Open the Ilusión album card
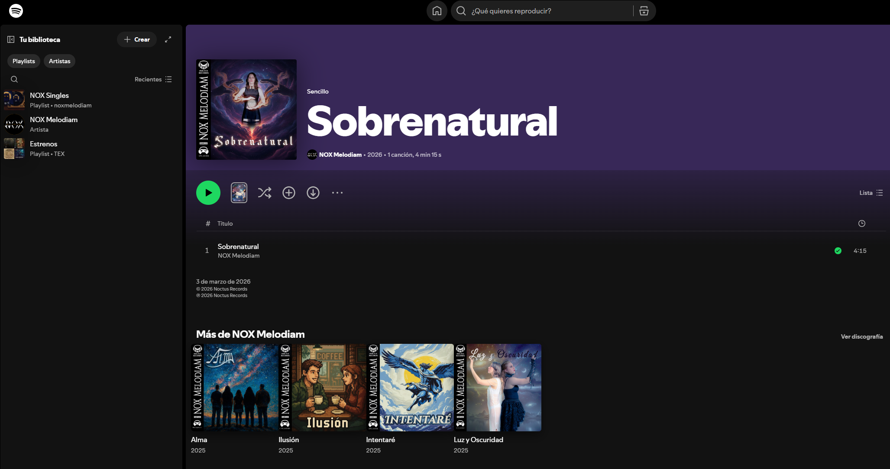 pyautogui.click(x=322, y=399)
